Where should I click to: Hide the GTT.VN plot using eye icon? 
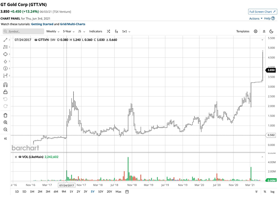(x=36, y=40)
